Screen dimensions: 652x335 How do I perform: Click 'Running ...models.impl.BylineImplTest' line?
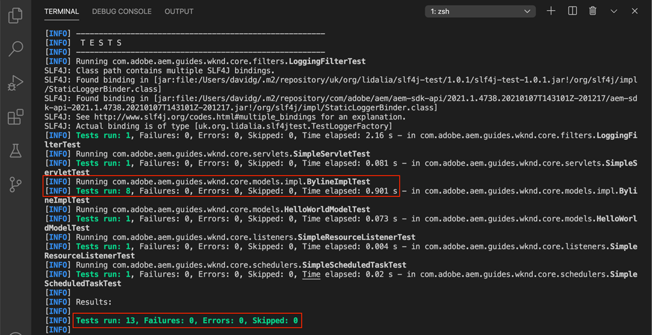click(207, 182)
